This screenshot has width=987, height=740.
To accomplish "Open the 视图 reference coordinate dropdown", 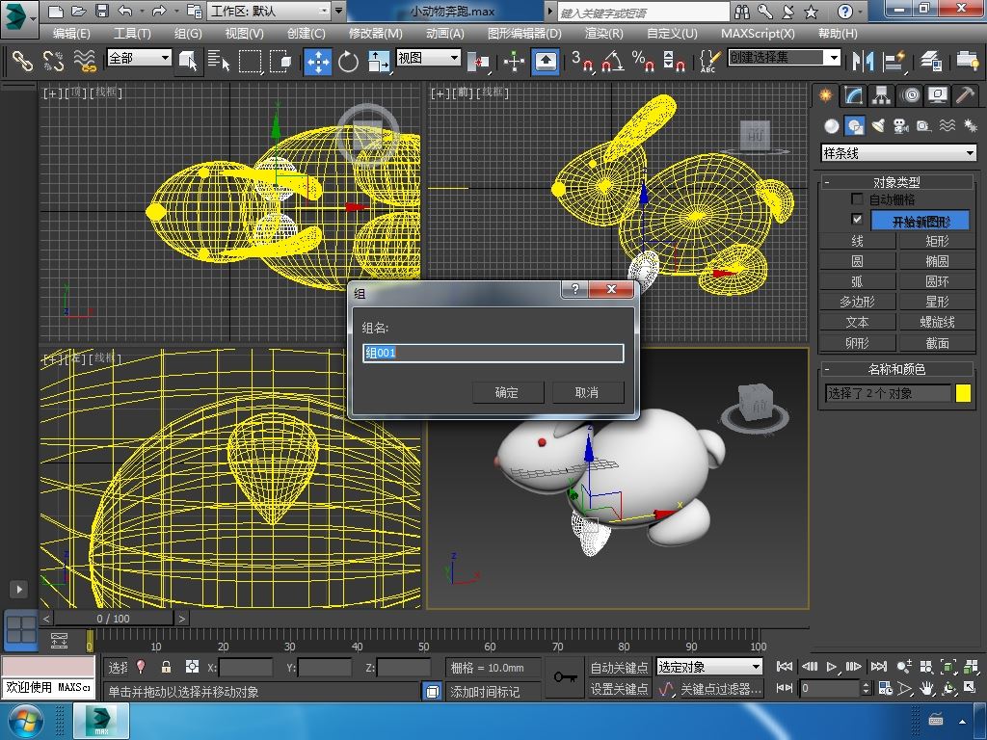I will point(428,58).
